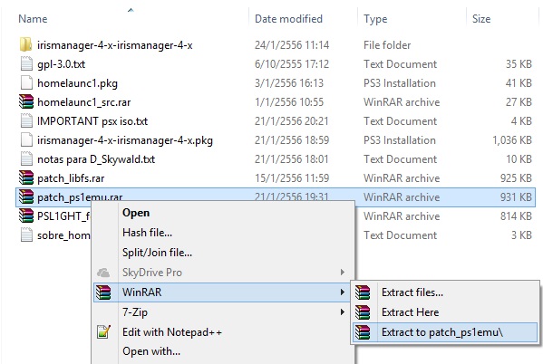Select the patch_libfs.rar WinRAR icon

(26, 177)
